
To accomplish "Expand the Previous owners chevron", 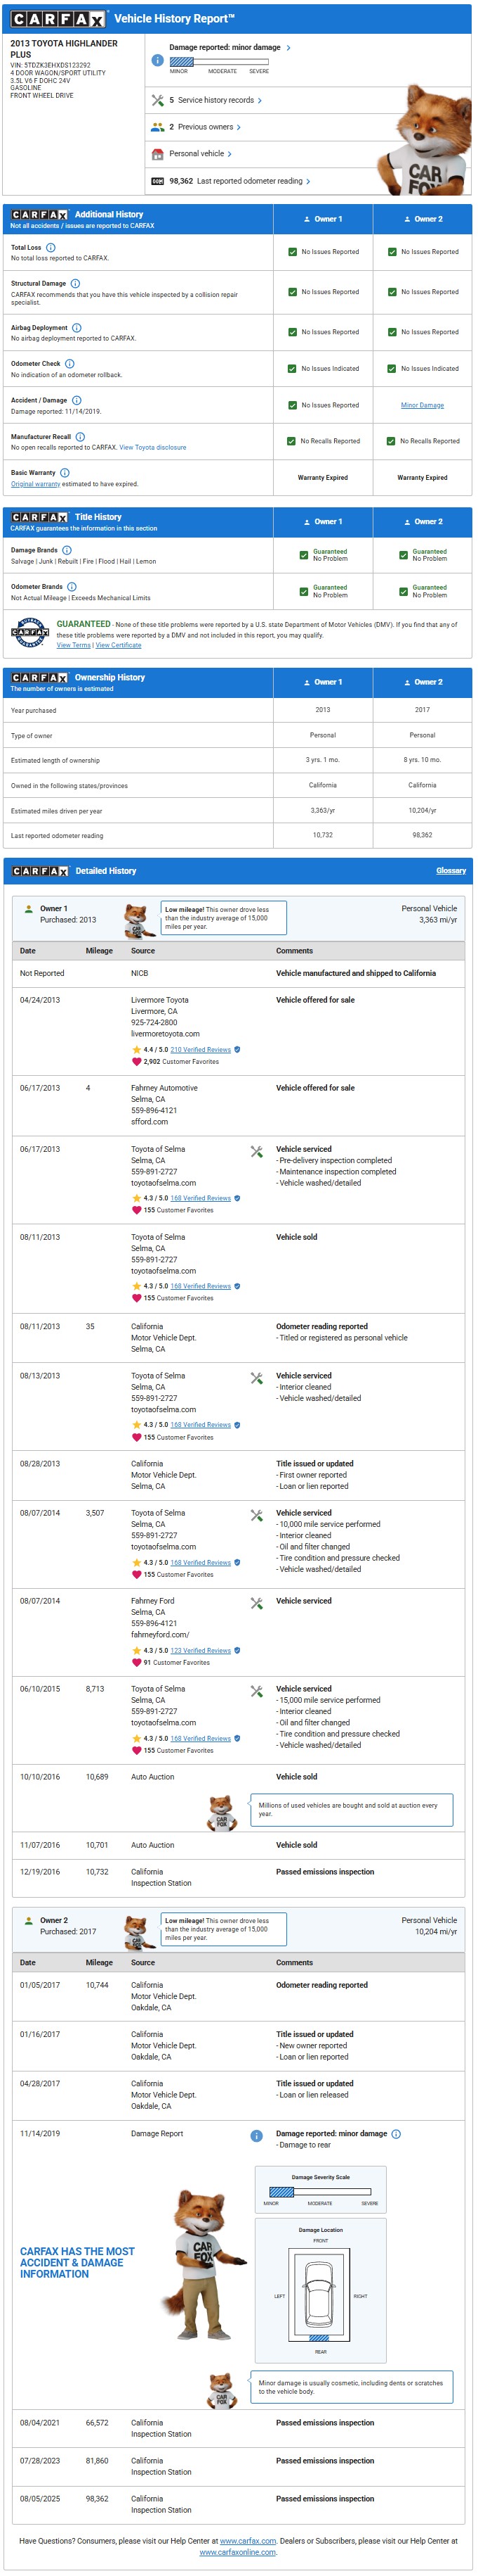I will click(x=239, y=127).
